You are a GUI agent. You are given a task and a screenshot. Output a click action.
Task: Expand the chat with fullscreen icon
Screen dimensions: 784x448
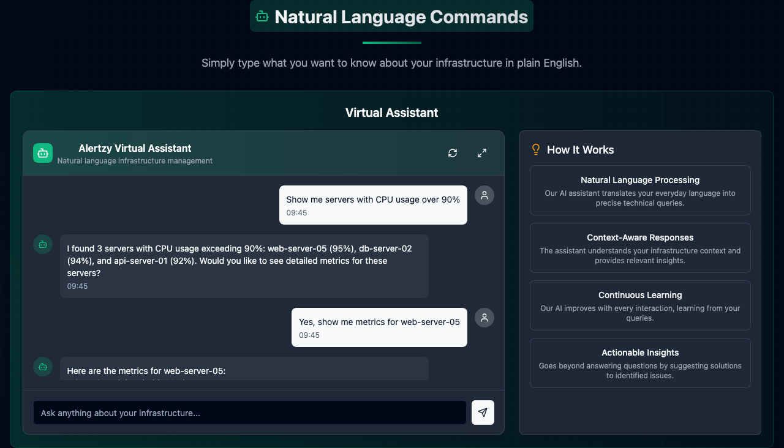(x=482, y=153)
